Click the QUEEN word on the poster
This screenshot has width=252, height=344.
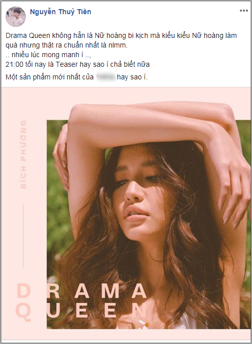[81, 311]
